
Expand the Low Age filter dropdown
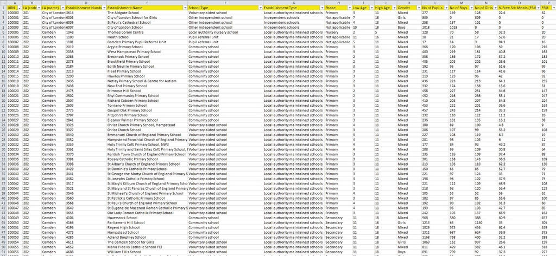coord(371,8)
